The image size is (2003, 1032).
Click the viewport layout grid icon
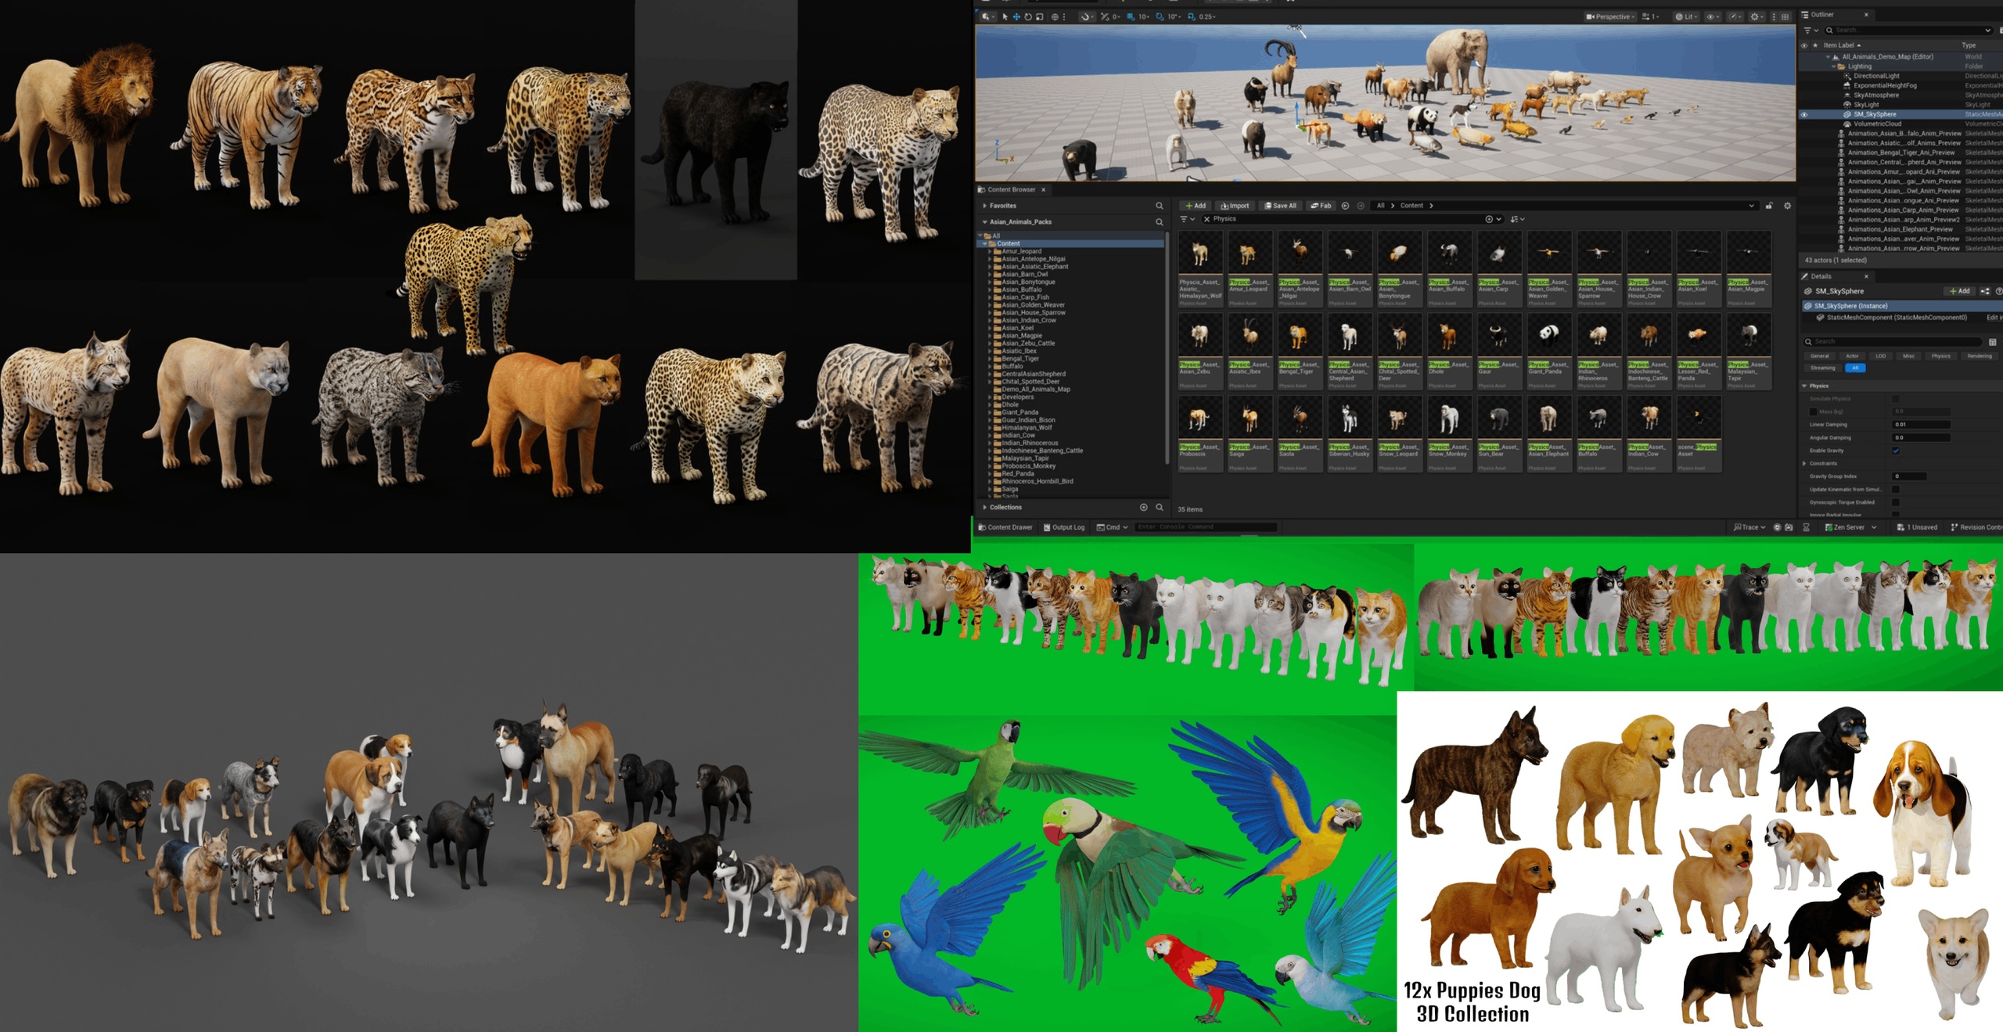click(1785, 16)
